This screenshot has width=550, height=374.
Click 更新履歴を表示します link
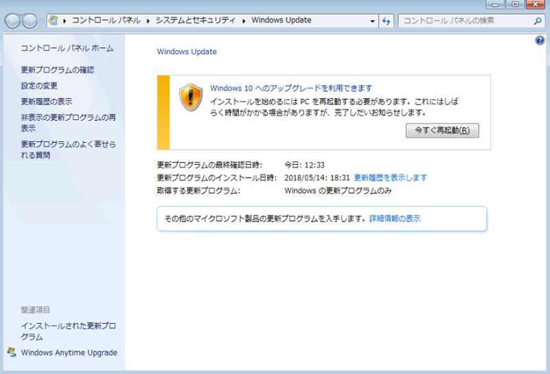point(391,178)
